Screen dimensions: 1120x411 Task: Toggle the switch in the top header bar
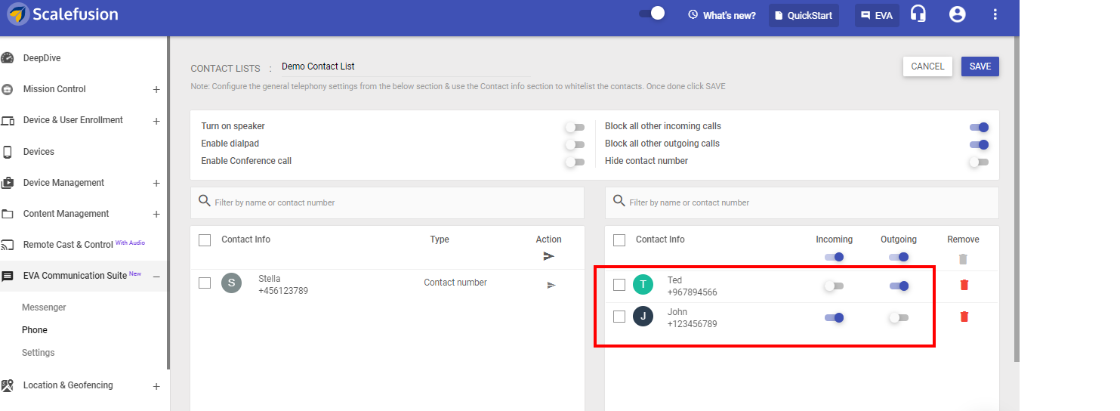pyautogui.click(x=652, y=13)
